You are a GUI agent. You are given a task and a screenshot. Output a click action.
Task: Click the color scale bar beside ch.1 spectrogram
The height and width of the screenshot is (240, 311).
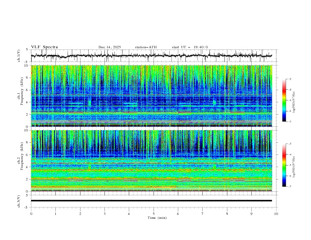[x=284, y=100]
